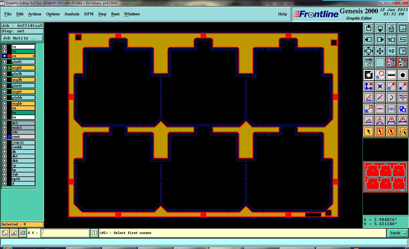Click the arrow in red rectangle select icon
409x249 pixels.
tap(380, 132)
